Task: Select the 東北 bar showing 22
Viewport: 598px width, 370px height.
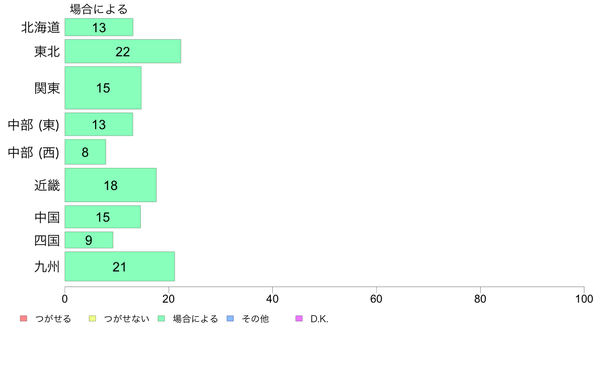Action: pos(123,51)
